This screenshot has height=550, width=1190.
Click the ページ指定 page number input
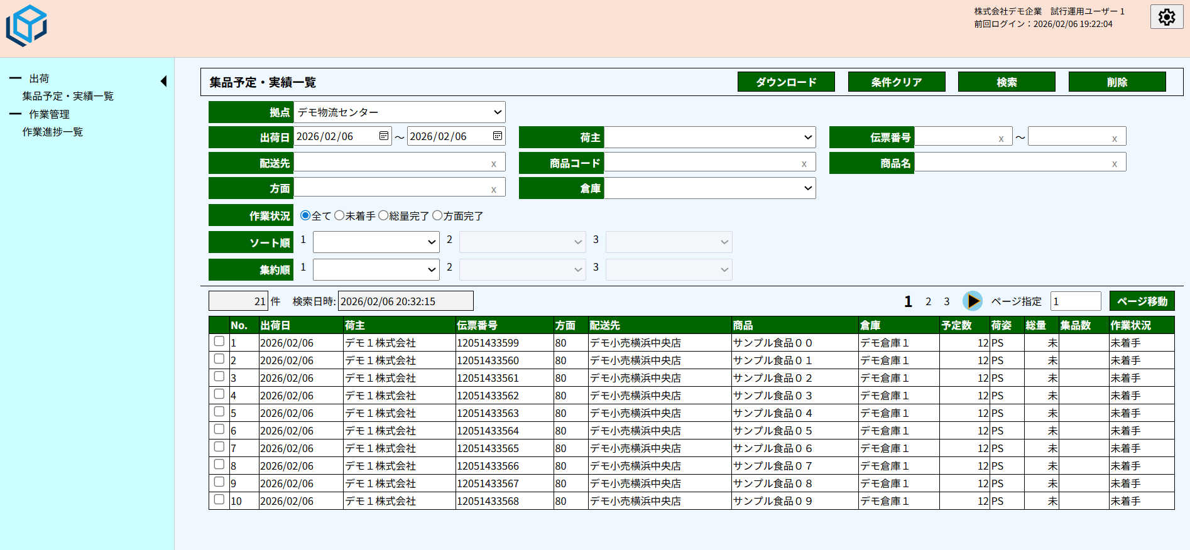point(1076,301)
